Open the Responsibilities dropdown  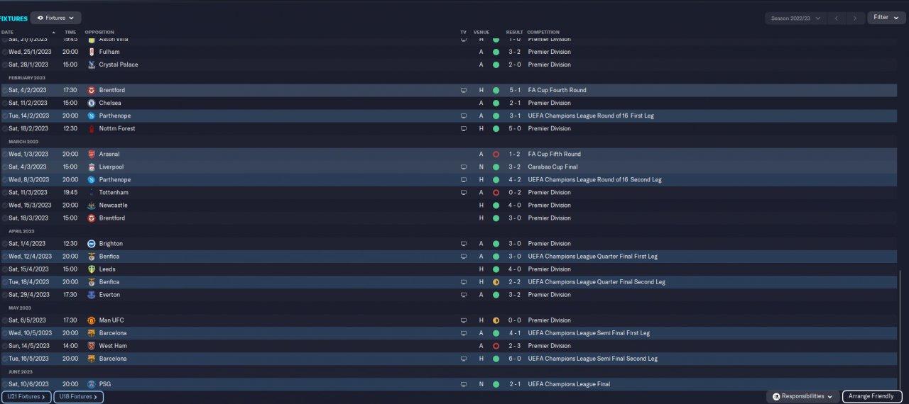(803, 396)
